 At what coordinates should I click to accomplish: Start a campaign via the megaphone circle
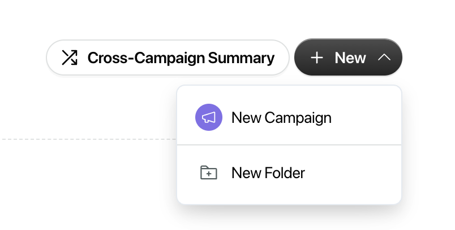tap(209, 117)
